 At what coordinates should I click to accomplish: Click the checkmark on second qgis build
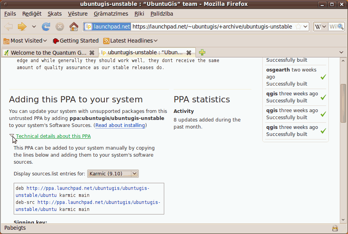pyautogui.click(x=323, y=114)
